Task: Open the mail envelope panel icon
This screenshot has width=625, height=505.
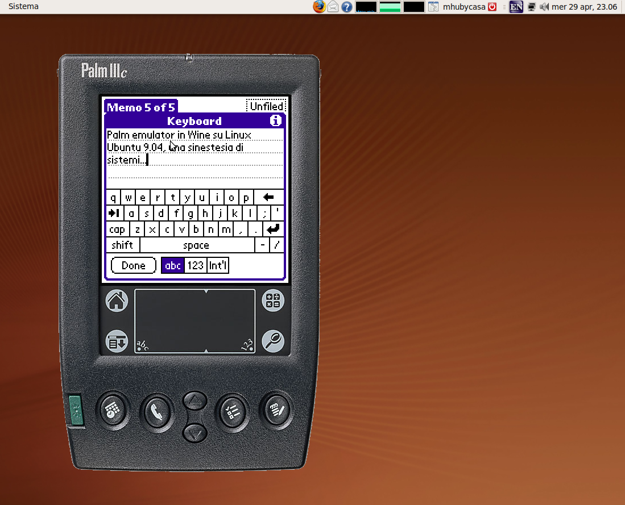Action: pos(333,7)
